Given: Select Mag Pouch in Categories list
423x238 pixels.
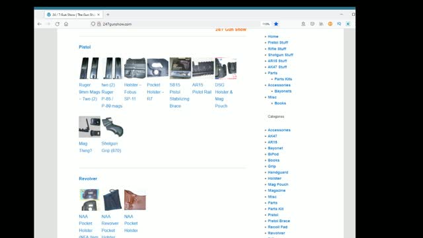Looking at the screenshot, I should [x=278, y=184].
